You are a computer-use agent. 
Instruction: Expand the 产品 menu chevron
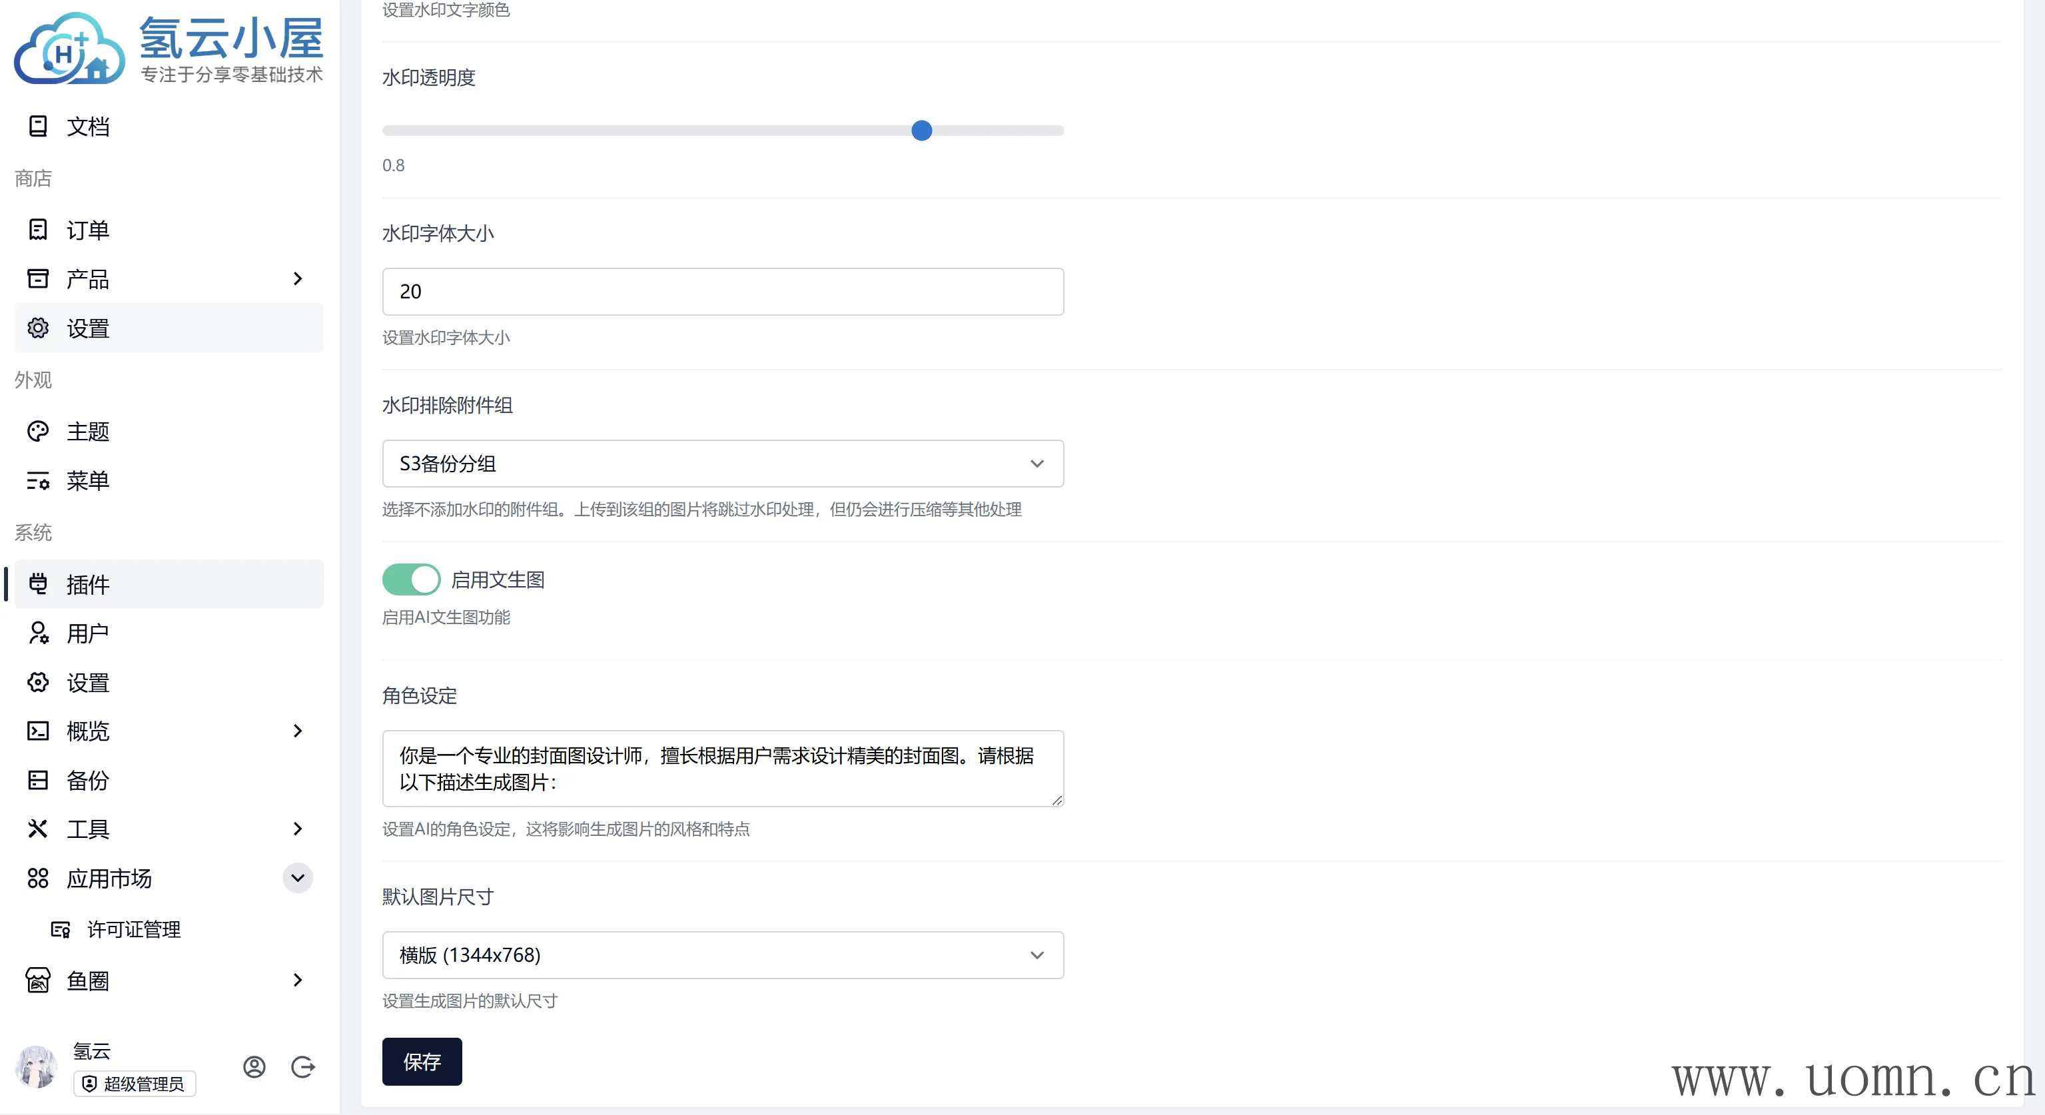tap(298, 278)
